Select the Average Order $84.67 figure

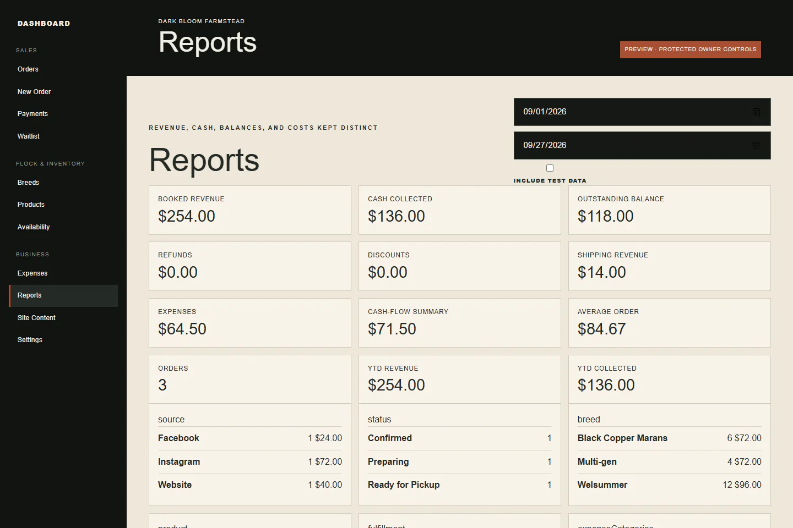point(602,329)
